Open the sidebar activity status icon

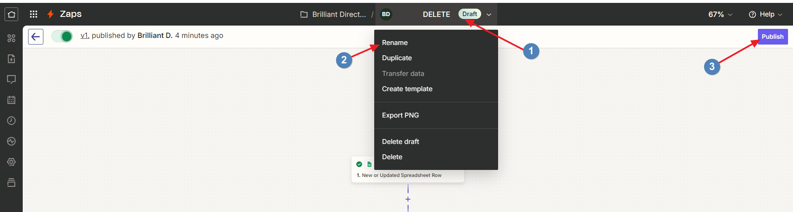11,141
